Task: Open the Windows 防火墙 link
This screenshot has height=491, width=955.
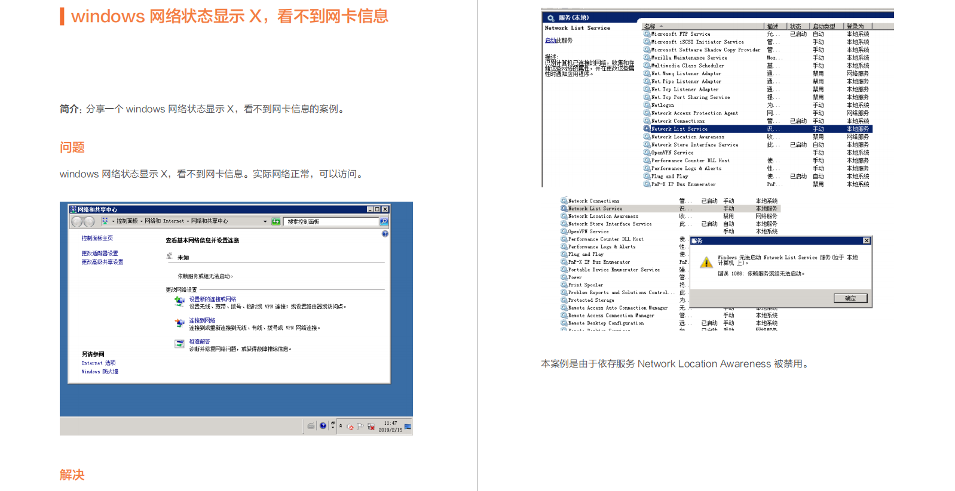Action: coord(100,372)
